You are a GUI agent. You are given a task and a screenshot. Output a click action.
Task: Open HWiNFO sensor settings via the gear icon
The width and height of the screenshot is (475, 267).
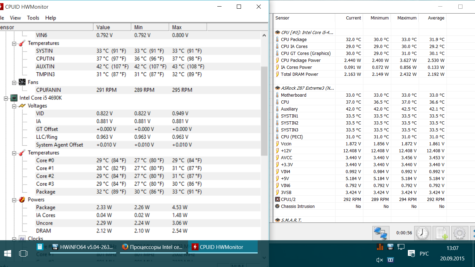(x=460, y=233)
